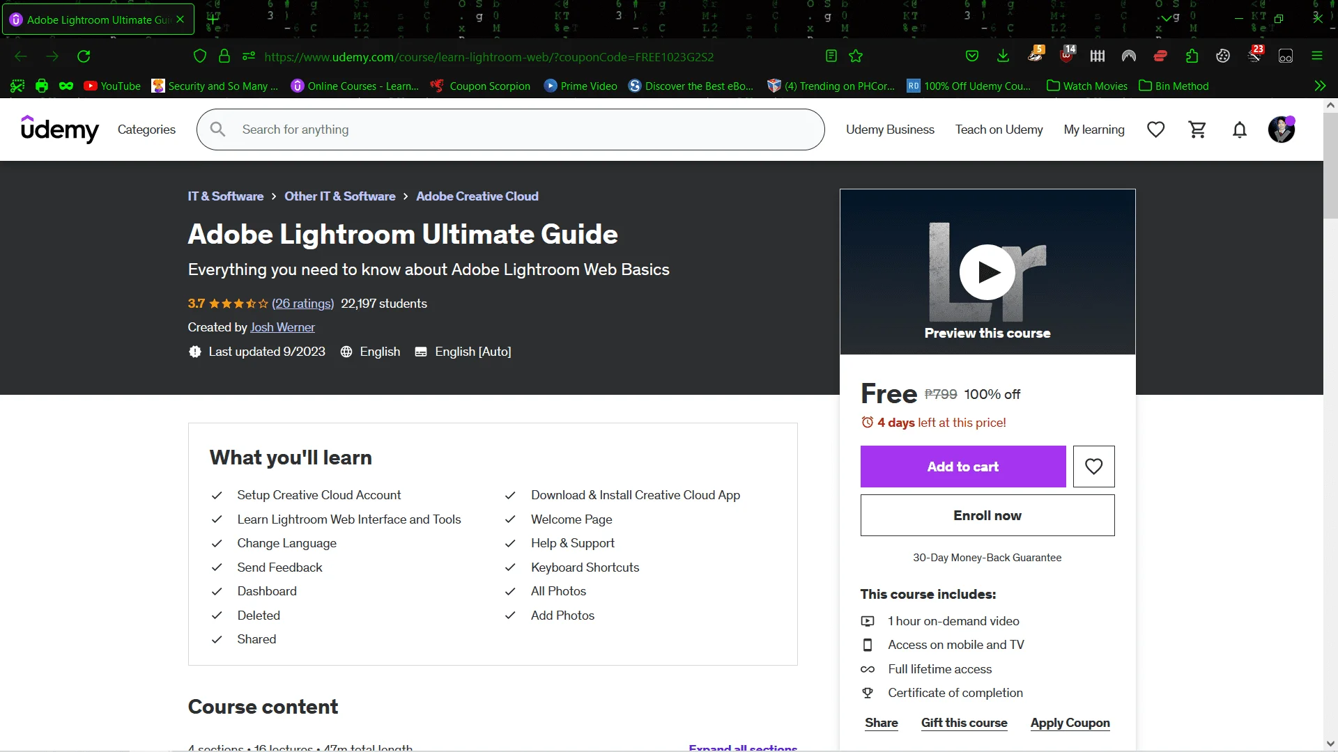
Task: Open the Bin Method bookmark folder
Action: click(1174, 86)
